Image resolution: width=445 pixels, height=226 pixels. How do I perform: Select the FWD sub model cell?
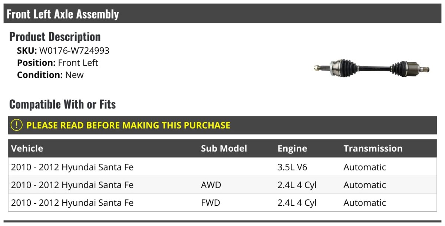[x=210, y=203]
